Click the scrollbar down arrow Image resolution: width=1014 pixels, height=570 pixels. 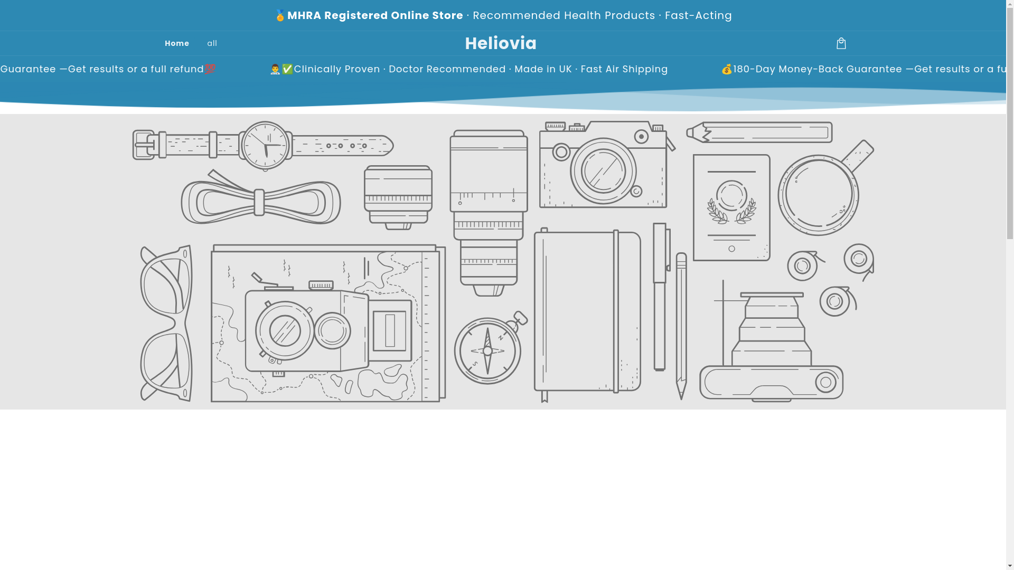pyautogui.click(x=1010, y=566)
